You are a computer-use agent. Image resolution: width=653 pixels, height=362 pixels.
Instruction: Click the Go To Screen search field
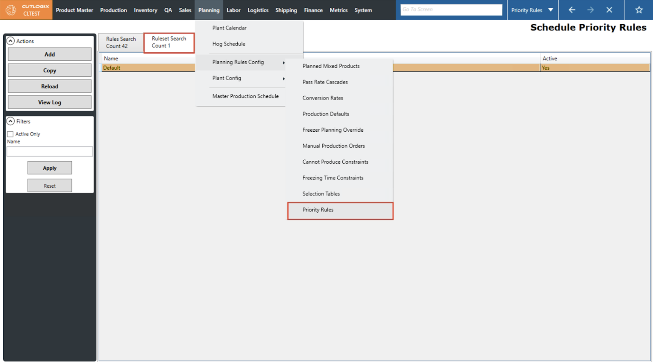click(451, 10)
